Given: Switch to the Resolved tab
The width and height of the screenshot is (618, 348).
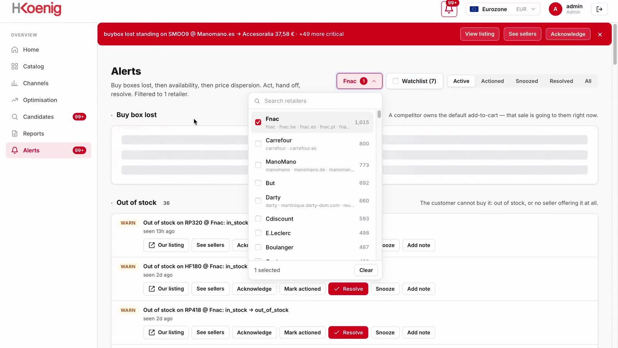Looking at the screenshot, I should point(561,81).
